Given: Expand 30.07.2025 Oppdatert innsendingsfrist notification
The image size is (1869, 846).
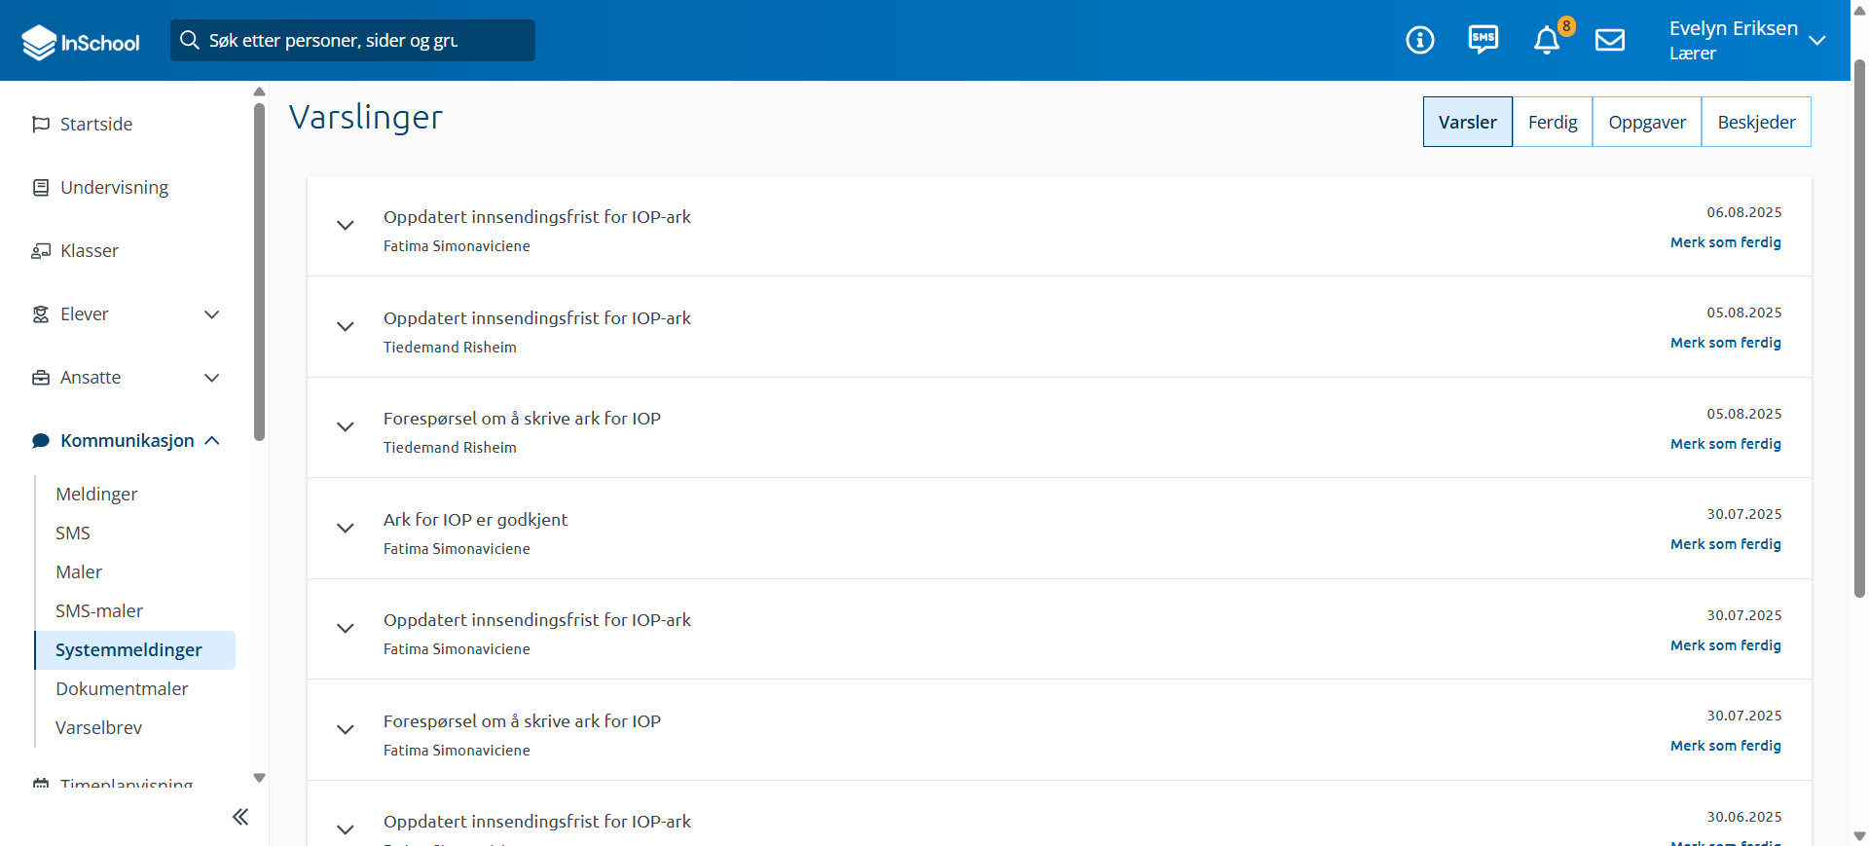Looking at the screenshot, I should [x=346, y=629].
